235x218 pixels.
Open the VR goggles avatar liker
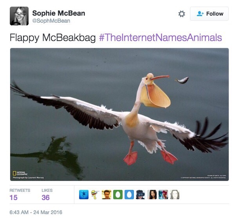(x=141, y=195)
